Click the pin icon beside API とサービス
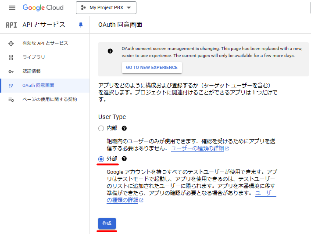 [x=81, y=25]
